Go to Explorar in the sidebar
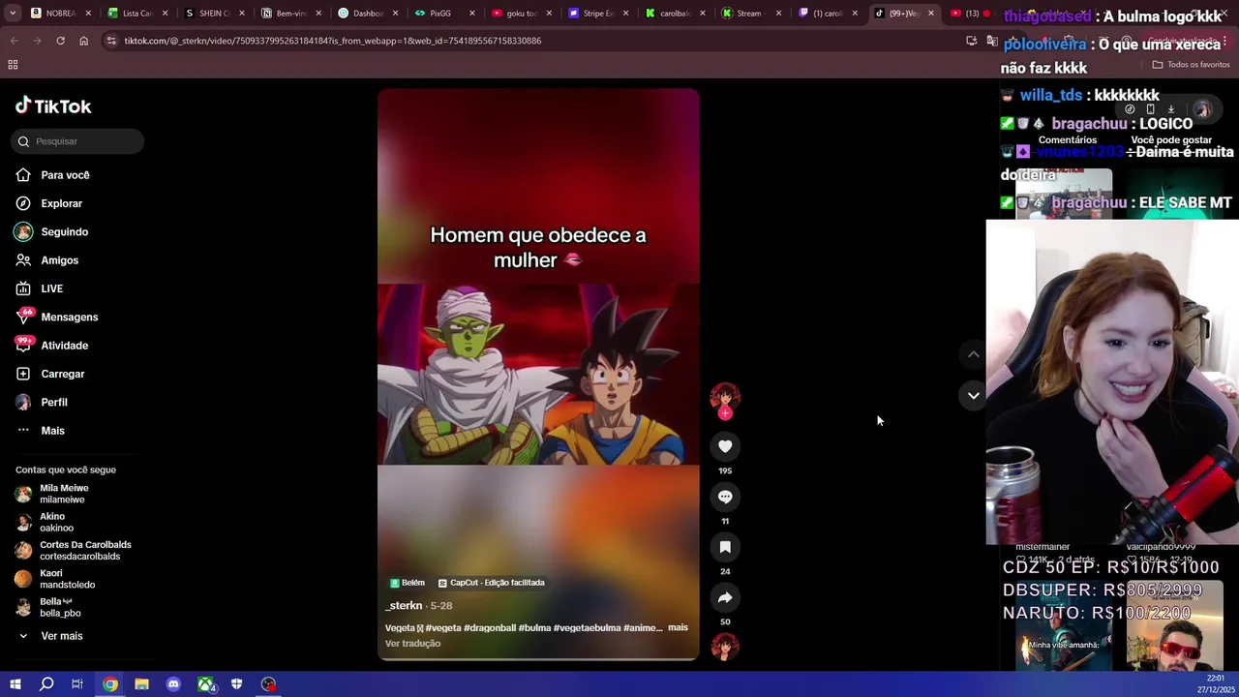 click(61, 203)
